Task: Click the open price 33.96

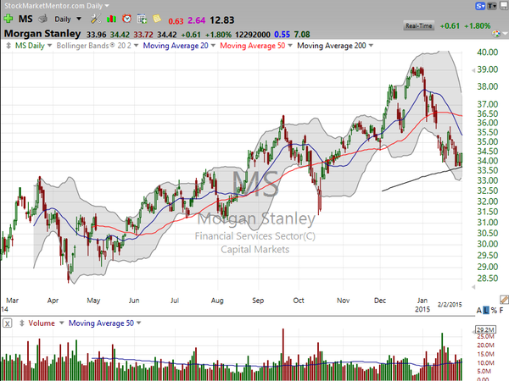Action: tap(96, 35)
